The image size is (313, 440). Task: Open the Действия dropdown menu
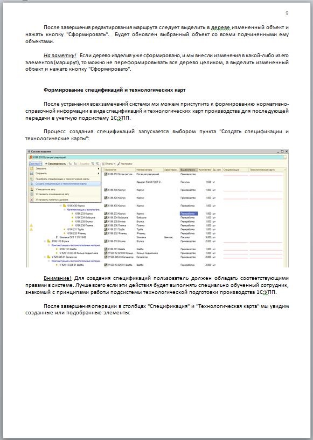pyautogui.click(x=36, y=163)
